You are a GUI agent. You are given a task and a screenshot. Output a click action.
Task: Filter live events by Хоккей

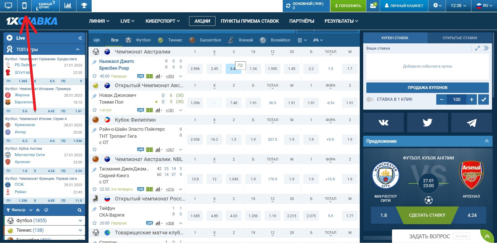point(240,40)
